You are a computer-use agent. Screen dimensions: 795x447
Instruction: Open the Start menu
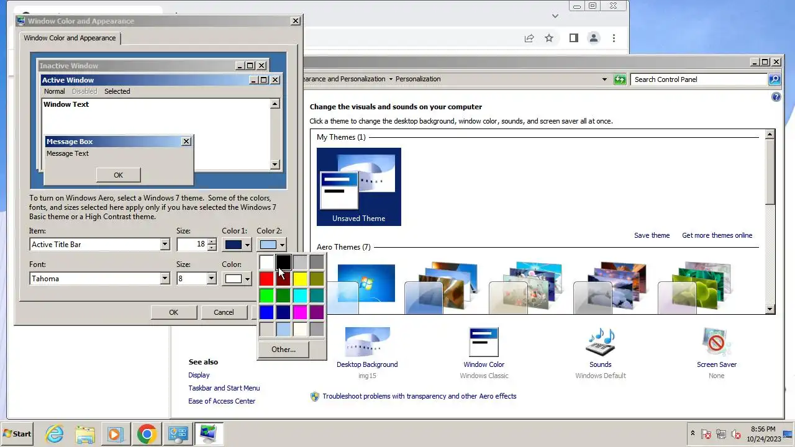pos(17,434)
